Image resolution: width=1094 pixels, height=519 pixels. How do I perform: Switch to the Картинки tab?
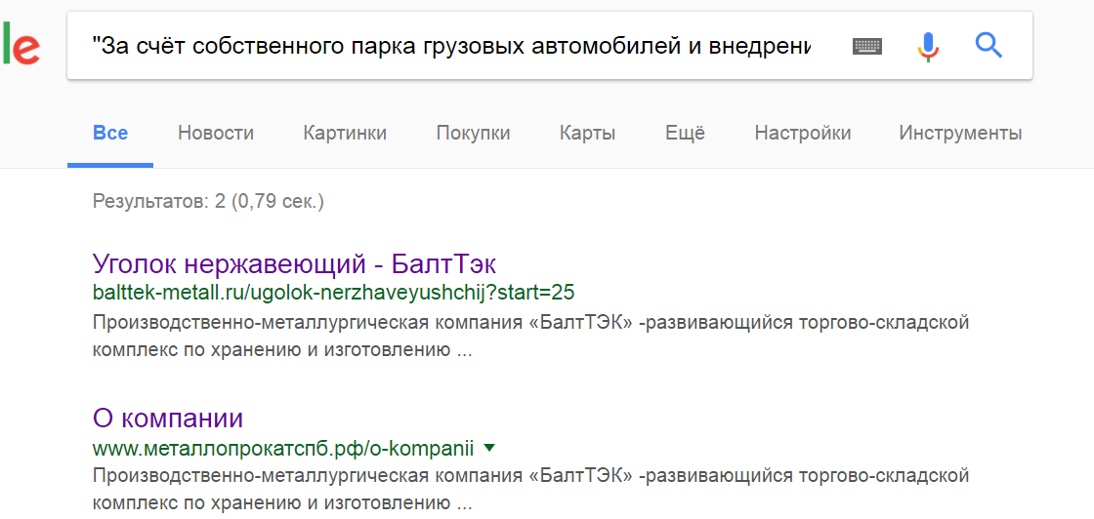(345, 134)
